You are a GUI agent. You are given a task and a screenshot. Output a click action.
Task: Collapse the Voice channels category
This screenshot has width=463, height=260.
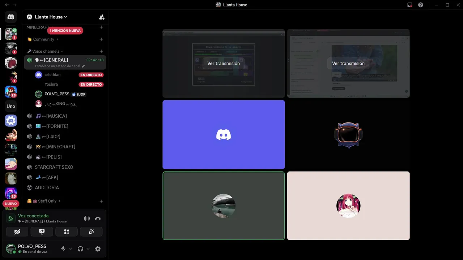[x=45, y=51]
